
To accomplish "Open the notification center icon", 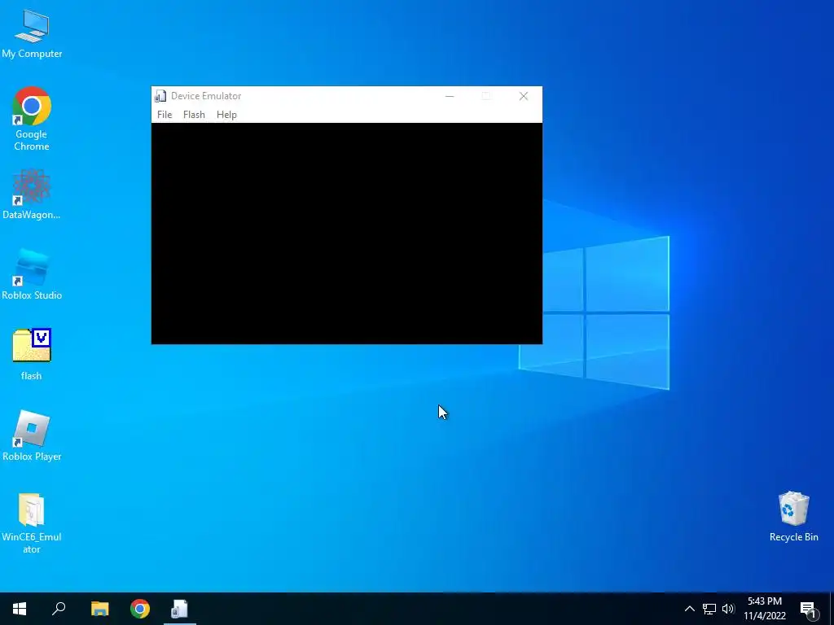I will (x=809, y=610).
